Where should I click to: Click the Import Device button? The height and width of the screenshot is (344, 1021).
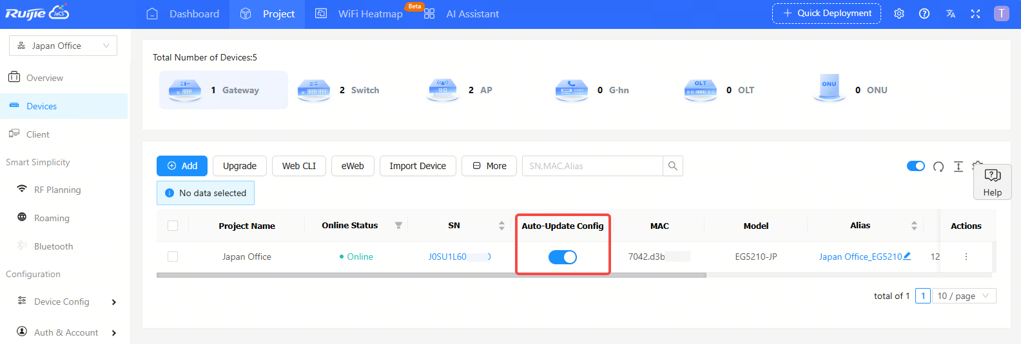(x=418, y=166)
